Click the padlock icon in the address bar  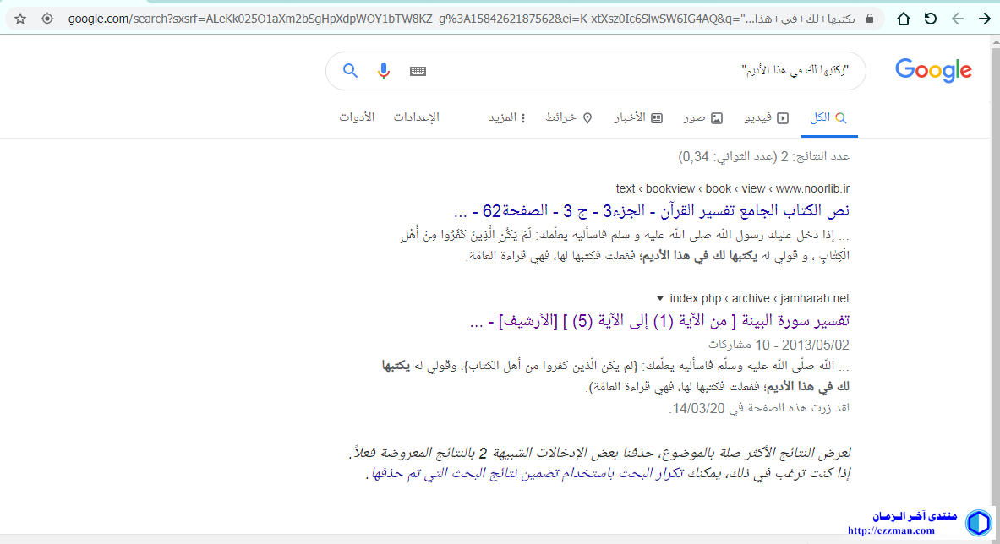(x=870, y=19)
